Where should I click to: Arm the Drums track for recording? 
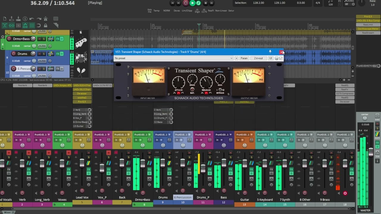[x=14, y=54]
